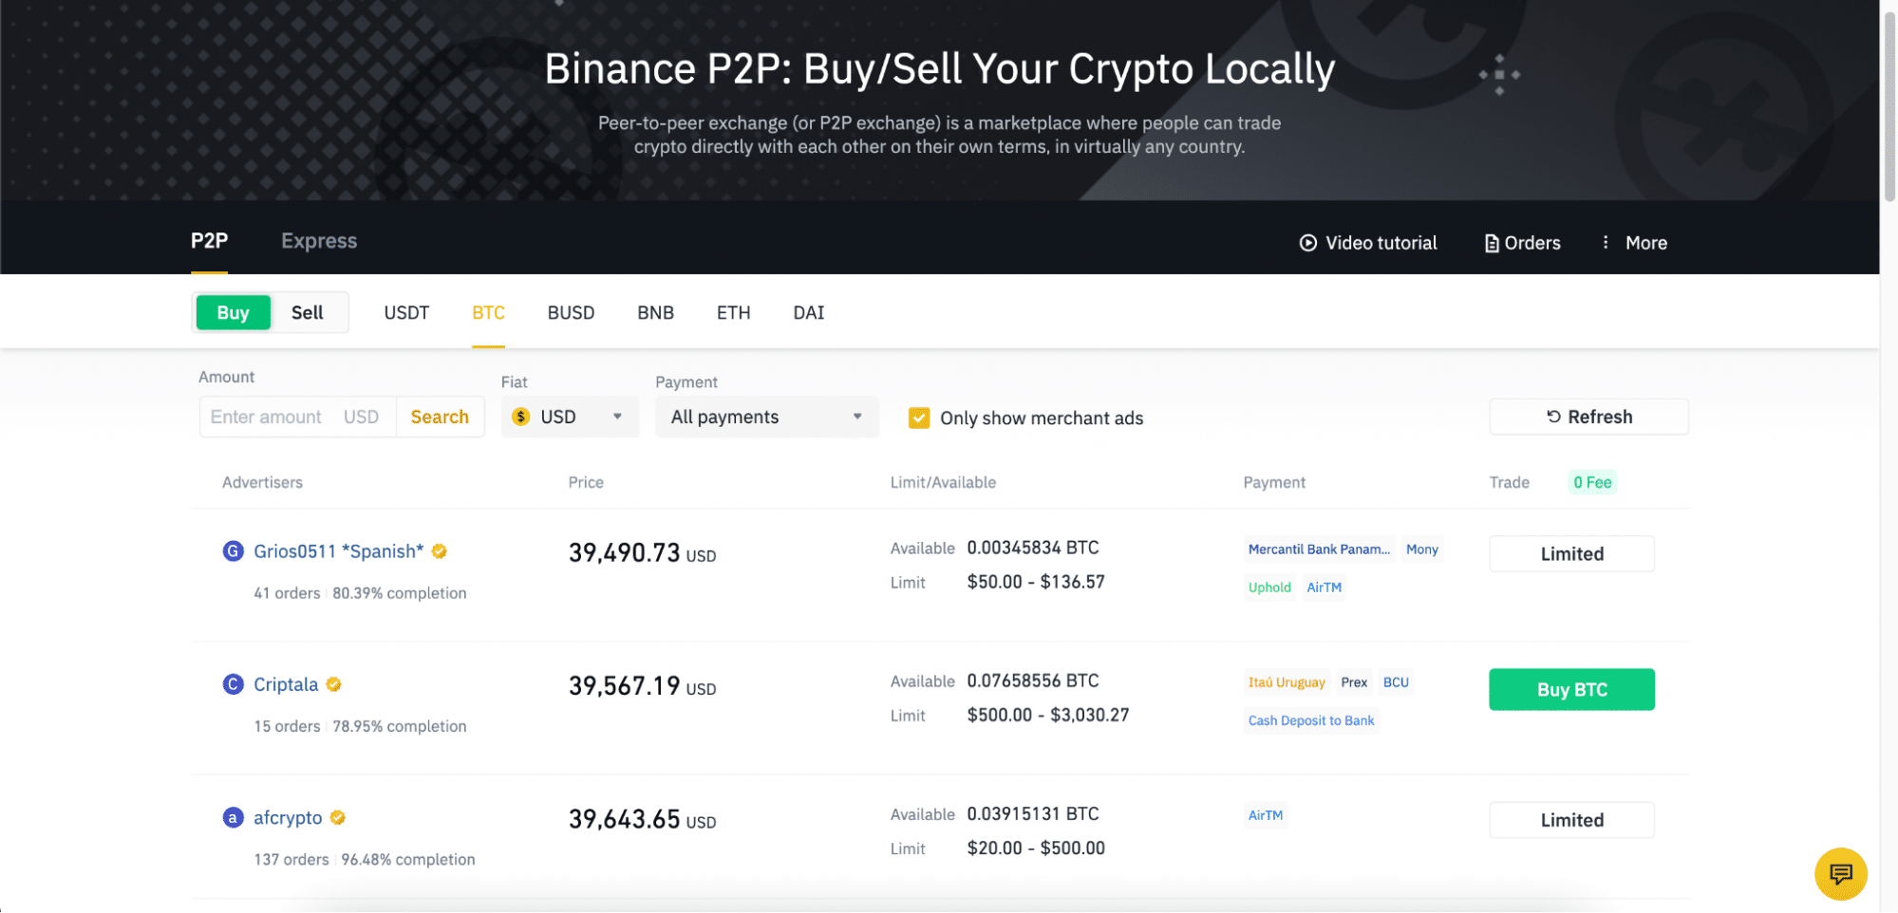This screenshot has height=913, width=1898.
Task: Click the Video tutorial play icon
Action: (1307, 243)
